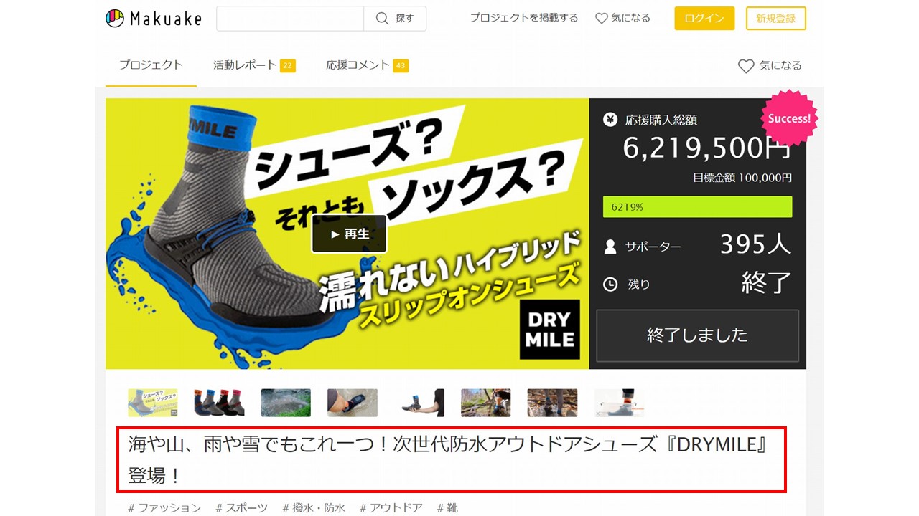
Task: Open the # スポーツ tag
Action: [x=242, y=508]
